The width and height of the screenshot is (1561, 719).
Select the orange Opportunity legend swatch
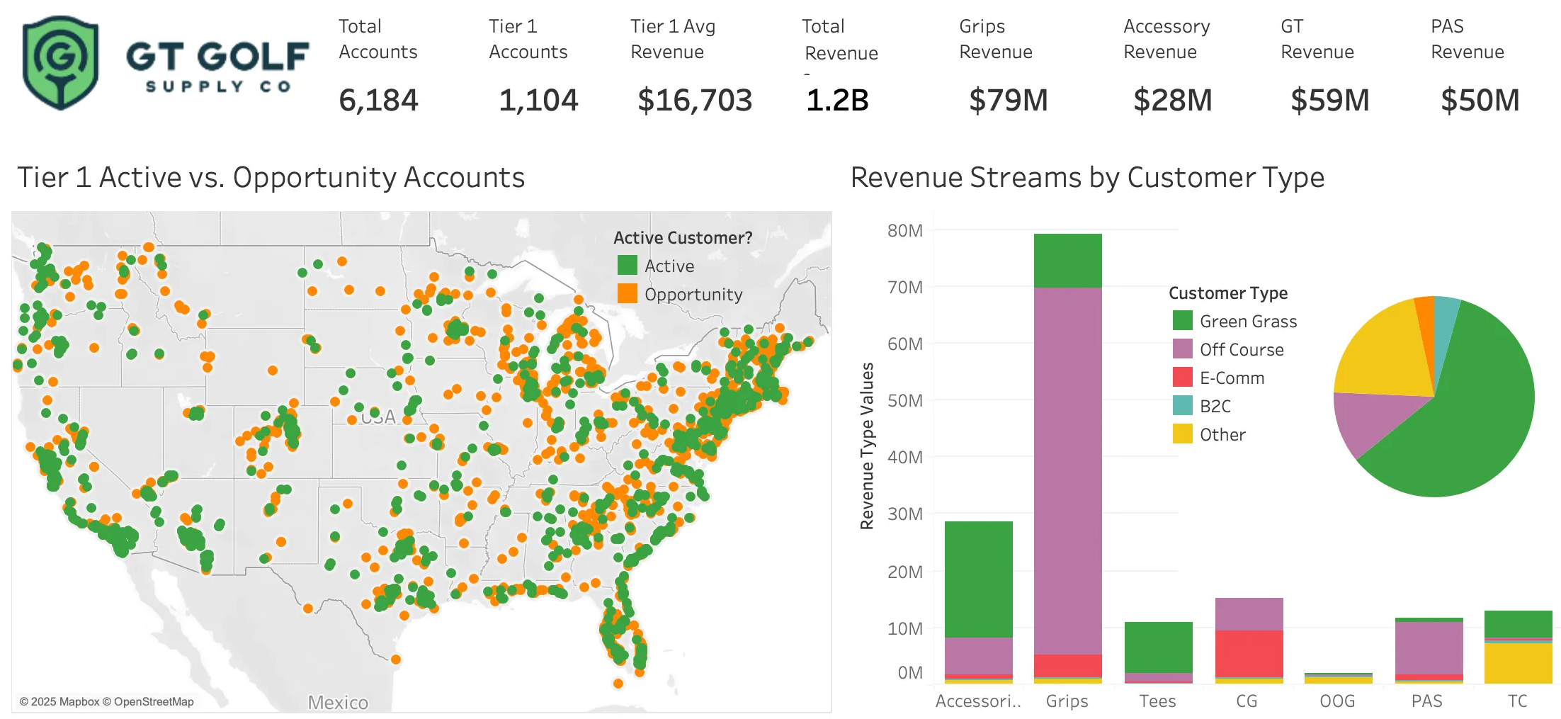tap(627, 294)
